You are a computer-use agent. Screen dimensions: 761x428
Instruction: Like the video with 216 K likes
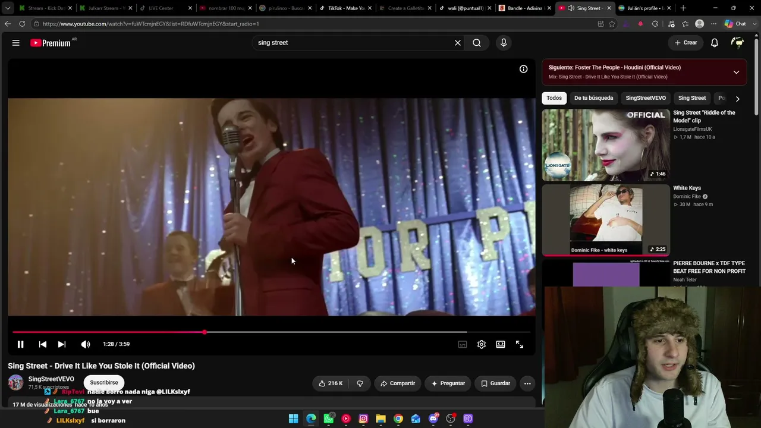(x=331, y=383)
